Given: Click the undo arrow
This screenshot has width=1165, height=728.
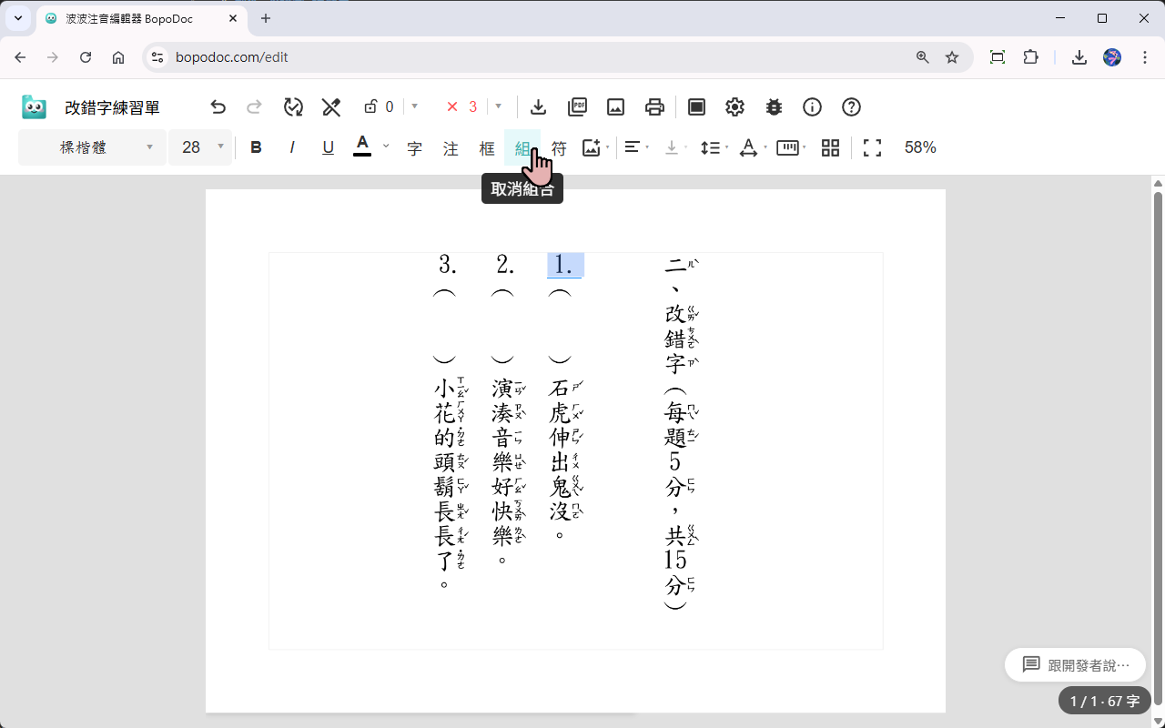Looking at the screenshot, I should [218, 106].
